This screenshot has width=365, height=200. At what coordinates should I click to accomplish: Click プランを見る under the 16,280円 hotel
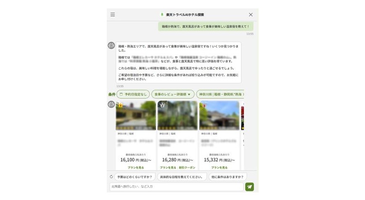168,168
